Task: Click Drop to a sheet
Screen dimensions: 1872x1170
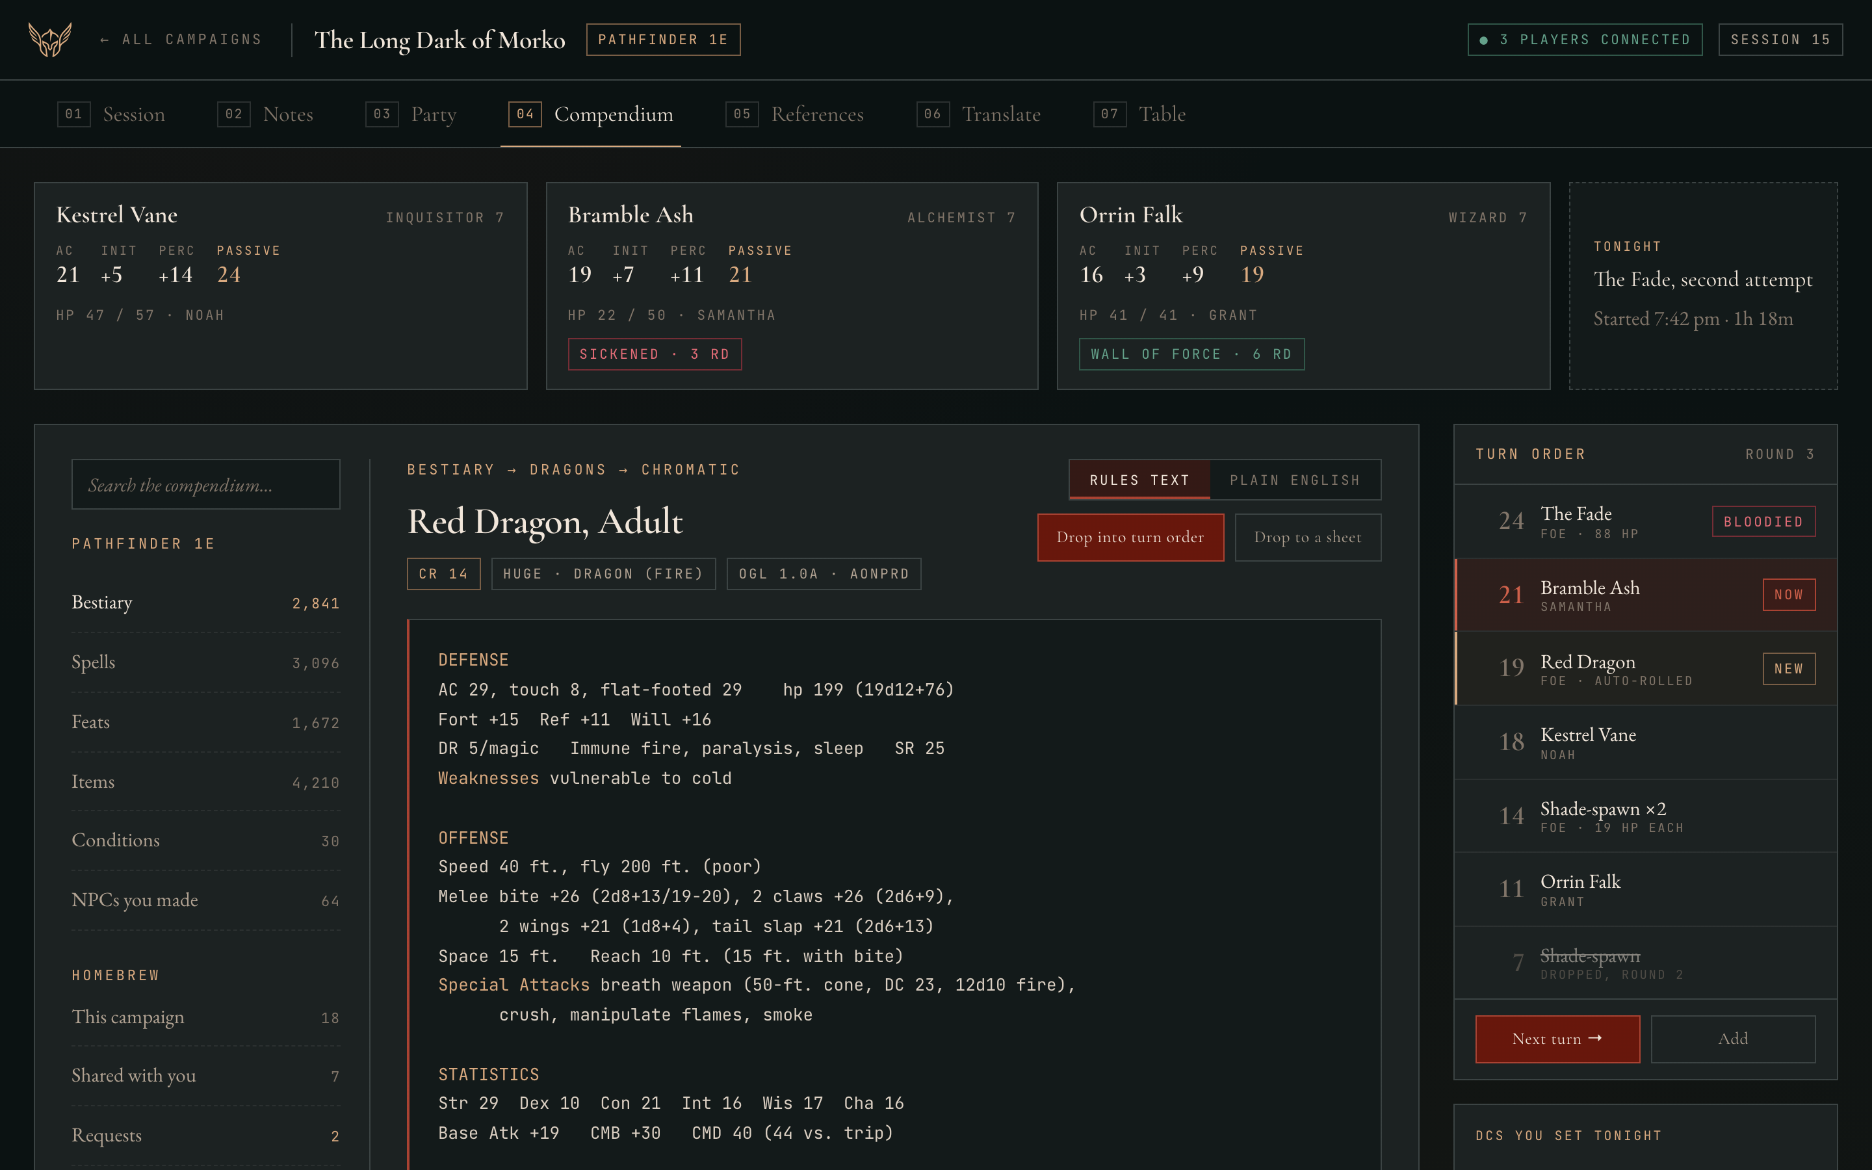Action: pyautogui.click(x=1307, y=537)
